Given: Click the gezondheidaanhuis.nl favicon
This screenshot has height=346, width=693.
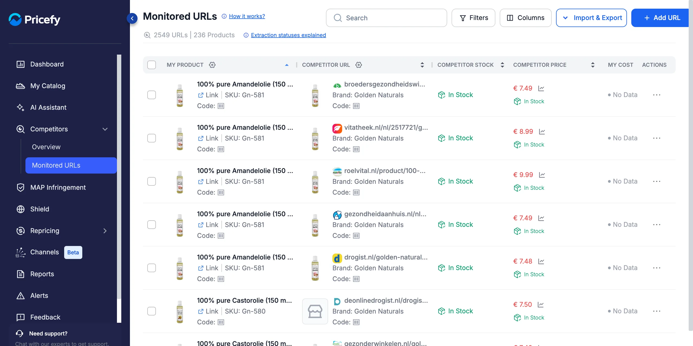Looking at the screenshot, I should point(337,215).
